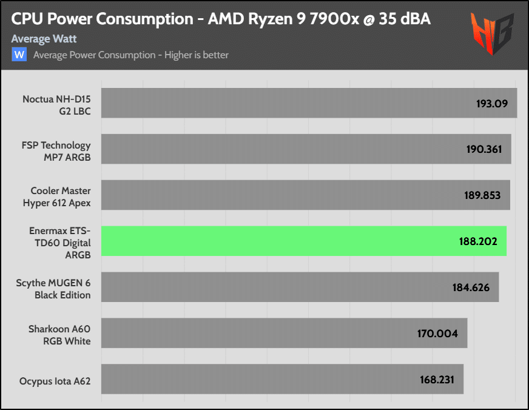Click the CPU Power Consumption chart title
The image size is (529, 410).
click(x=221, y=19)
